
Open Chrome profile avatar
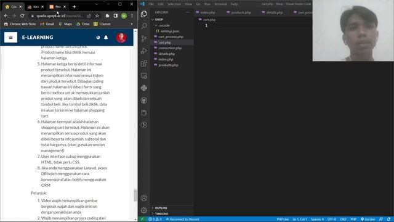pyautogui.click(x=124, y=15)
